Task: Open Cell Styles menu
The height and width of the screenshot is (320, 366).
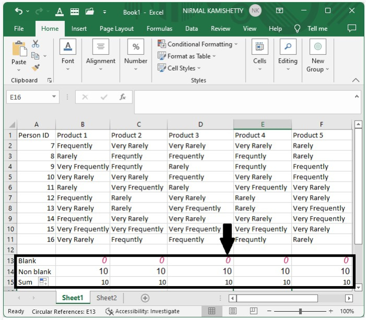Action: tap(179, 68)
